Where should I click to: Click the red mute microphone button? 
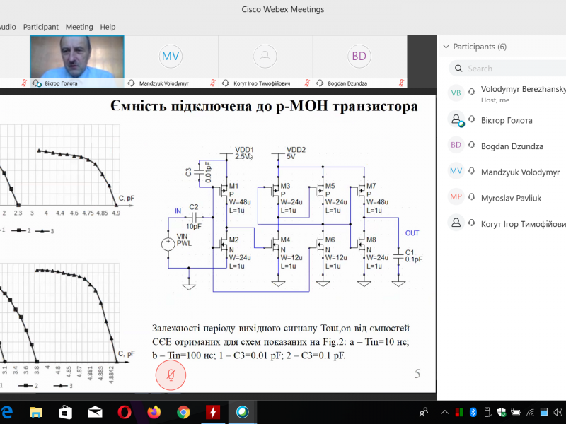point(171,374)
